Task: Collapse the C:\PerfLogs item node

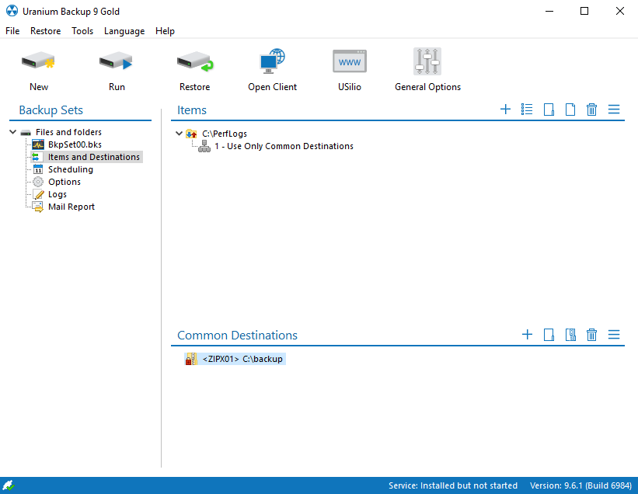Action: click(180, 134)
